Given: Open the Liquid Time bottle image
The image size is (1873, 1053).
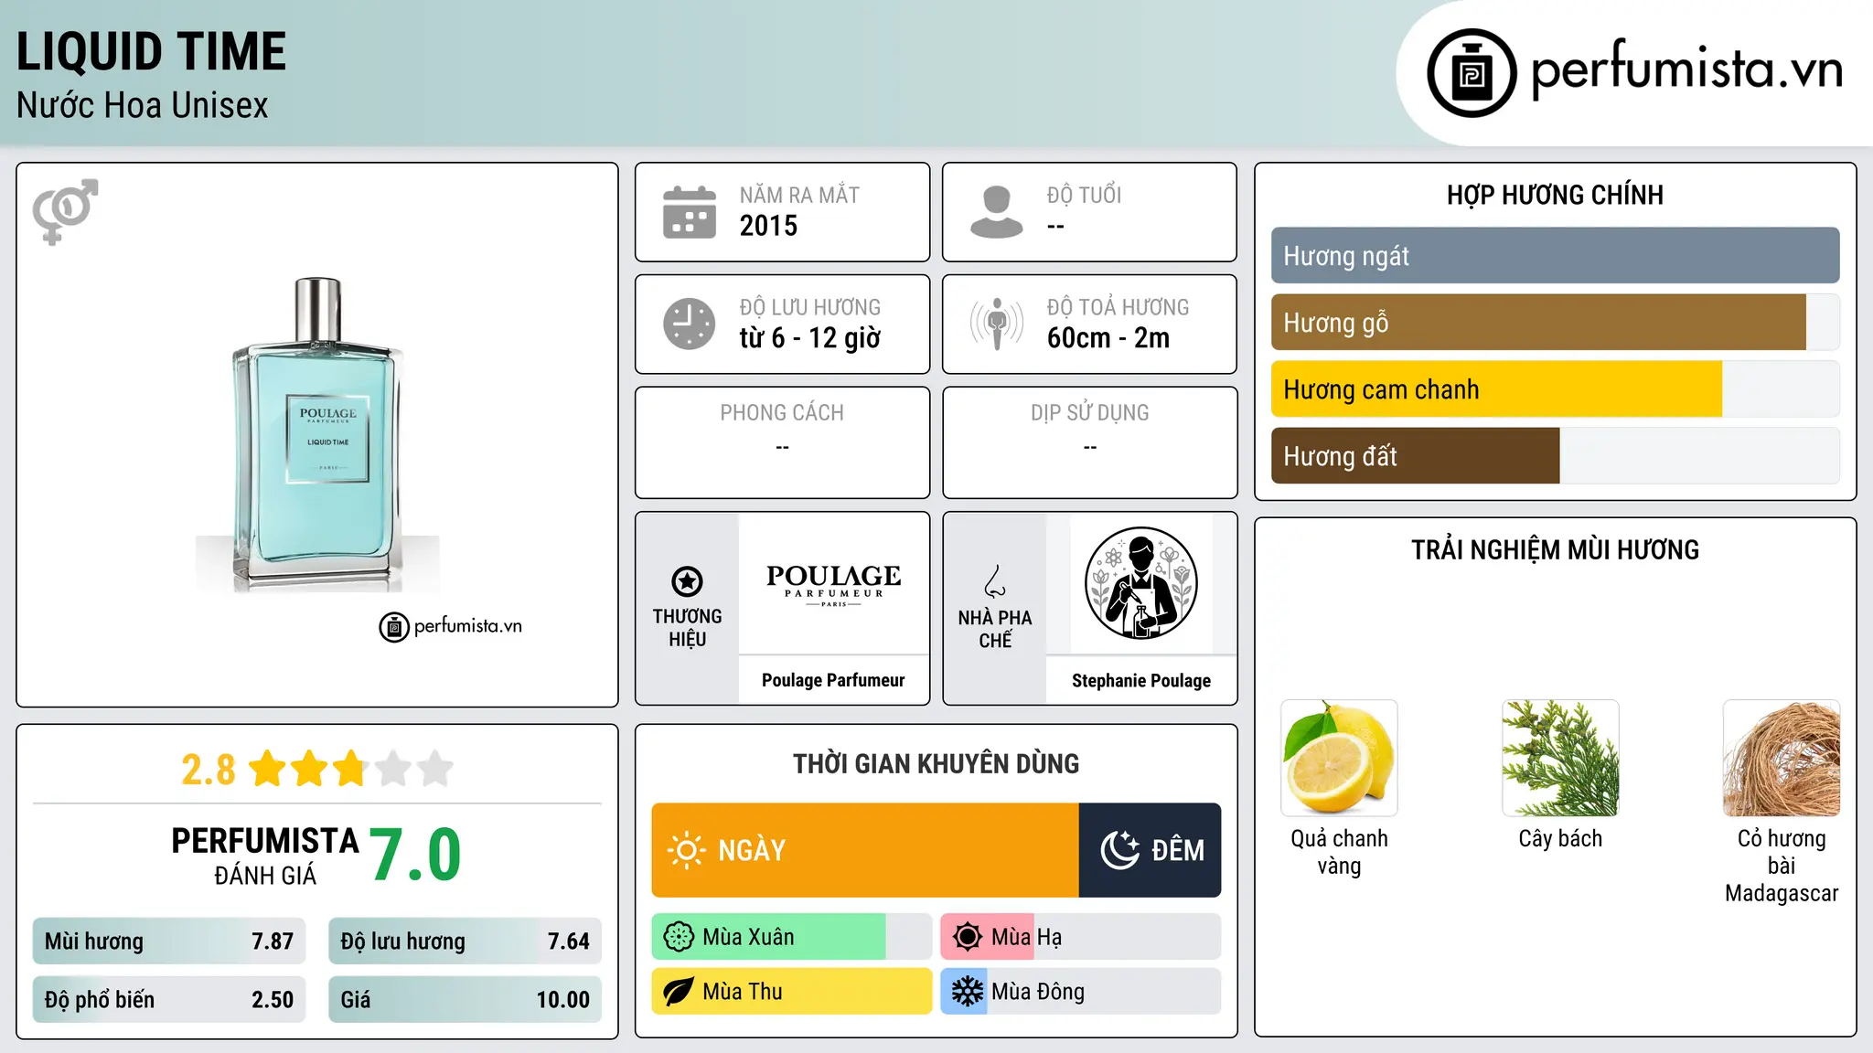Looking at the screenshot, I should (317, 434).
